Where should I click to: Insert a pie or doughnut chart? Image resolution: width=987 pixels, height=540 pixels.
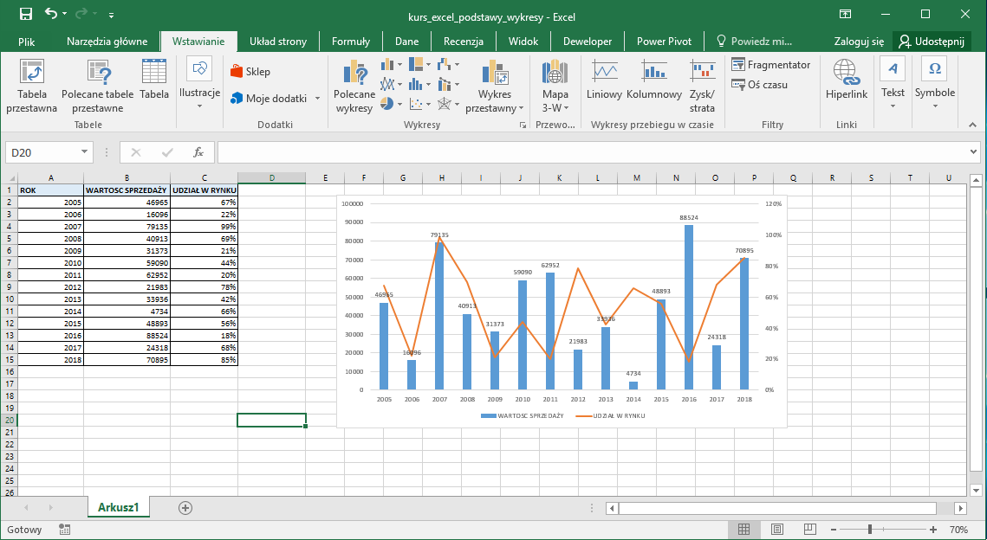[387, 103]
